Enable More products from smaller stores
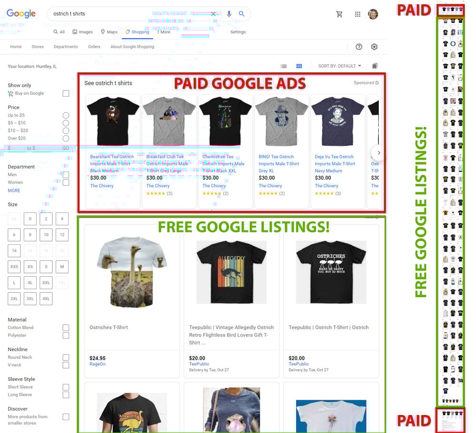The height and width of the screenshot is (433, 476). (x=66, y=417)
